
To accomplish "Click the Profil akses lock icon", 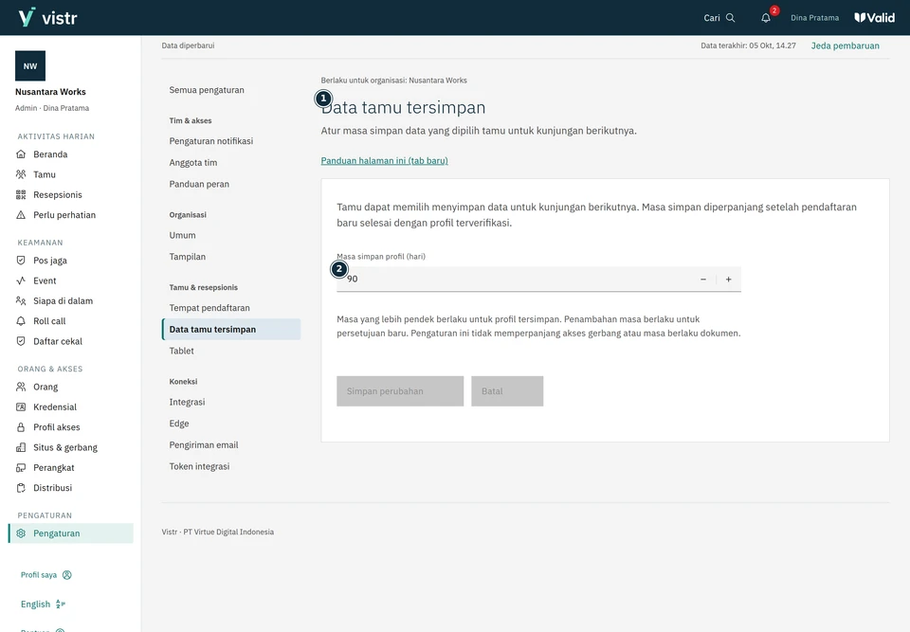I will tap(21, 427).
